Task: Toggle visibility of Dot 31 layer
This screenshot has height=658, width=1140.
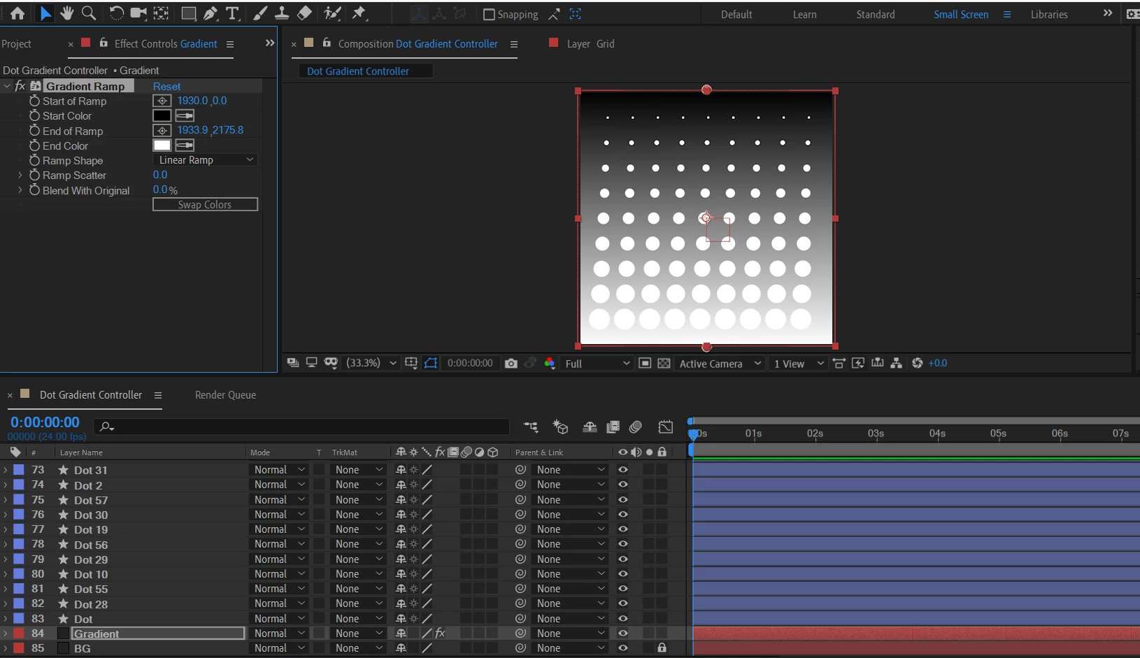Action: point(622,470)
